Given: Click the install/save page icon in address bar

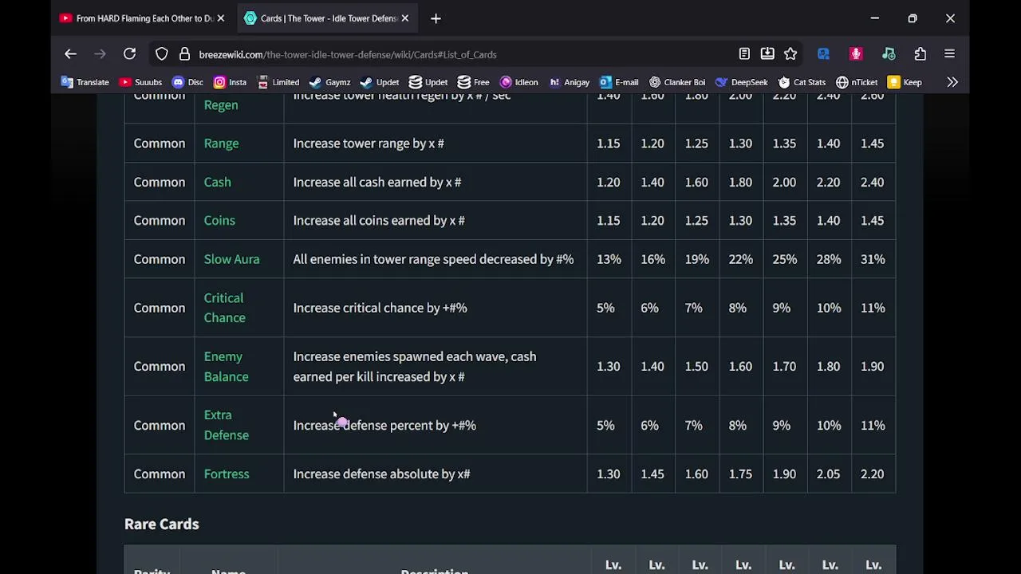Looking at the screenshot, I should (x=767, y=54).
